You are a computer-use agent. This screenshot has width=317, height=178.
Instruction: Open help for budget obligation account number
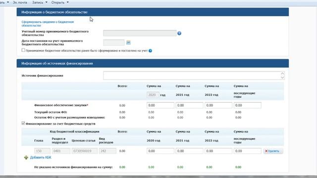tap(179, 33)
